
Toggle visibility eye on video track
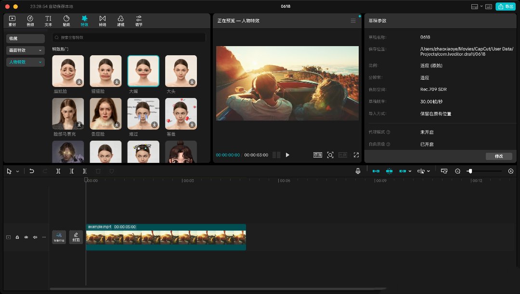click(x=26, y=237)
